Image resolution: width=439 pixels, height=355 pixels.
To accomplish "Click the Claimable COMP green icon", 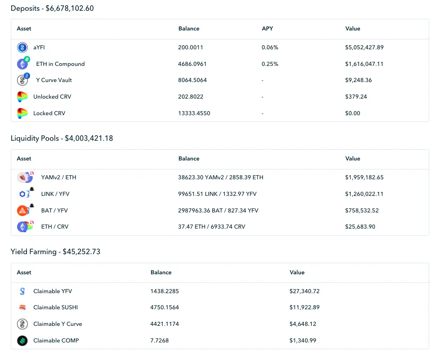I will (22, 340).
